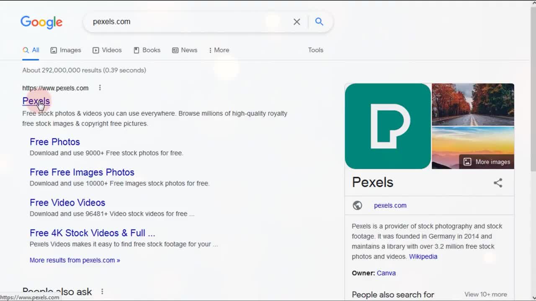The image size is (536, 301).
Task: Click the Pexels teal logo image
Action: click(x=388, y=126)
